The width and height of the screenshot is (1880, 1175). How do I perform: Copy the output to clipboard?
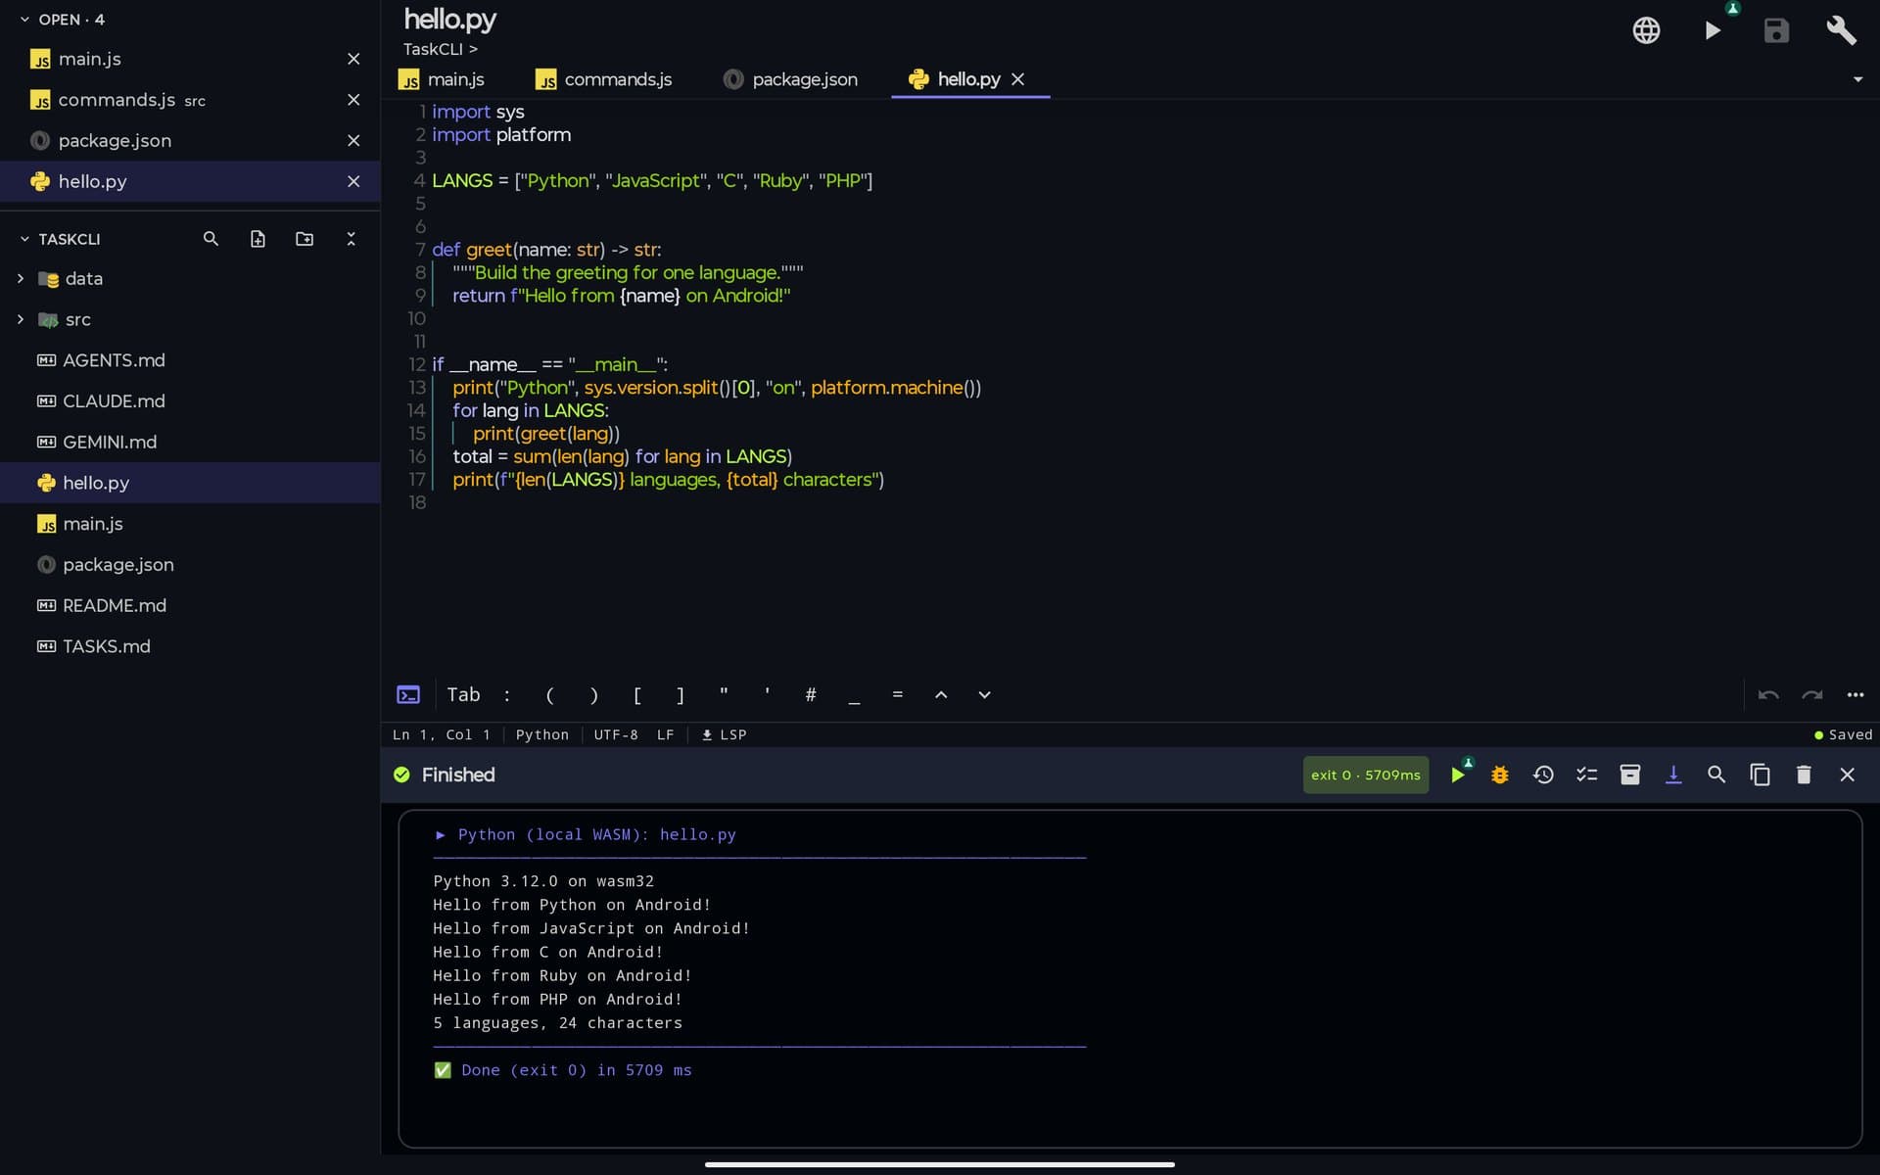1760,775
